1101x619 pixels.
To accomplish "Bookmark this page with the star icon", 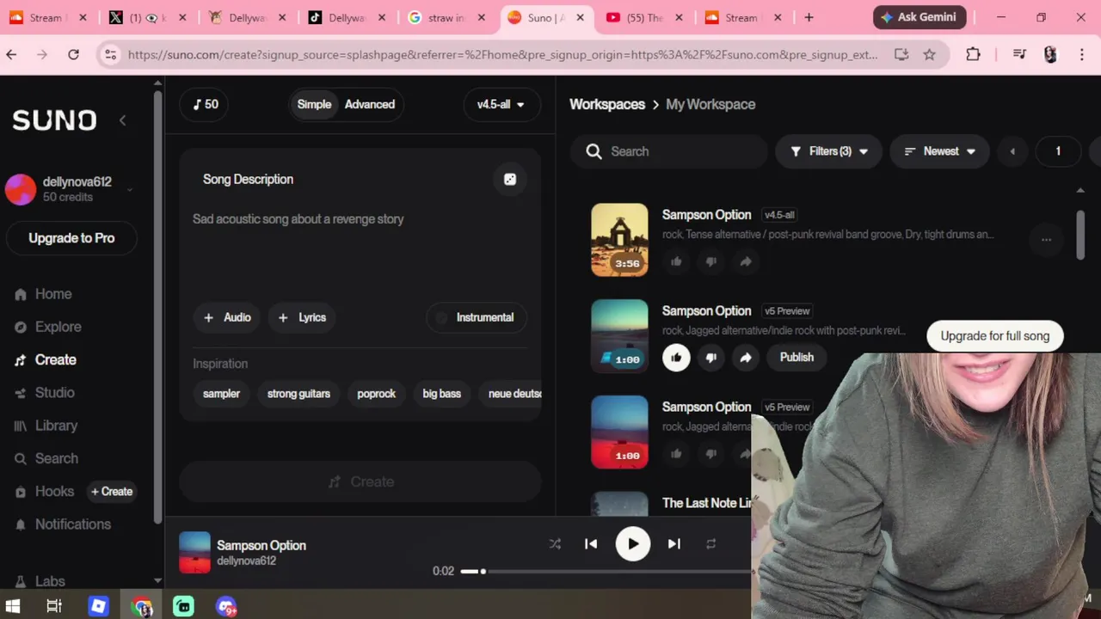I will click(x=929, y=54).
